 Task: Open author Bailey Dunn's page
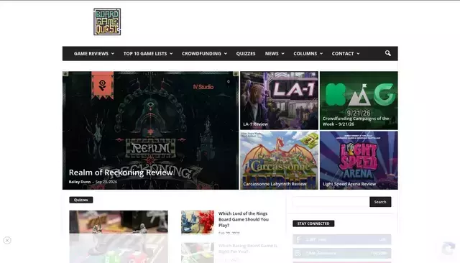[x=80, y=182]
